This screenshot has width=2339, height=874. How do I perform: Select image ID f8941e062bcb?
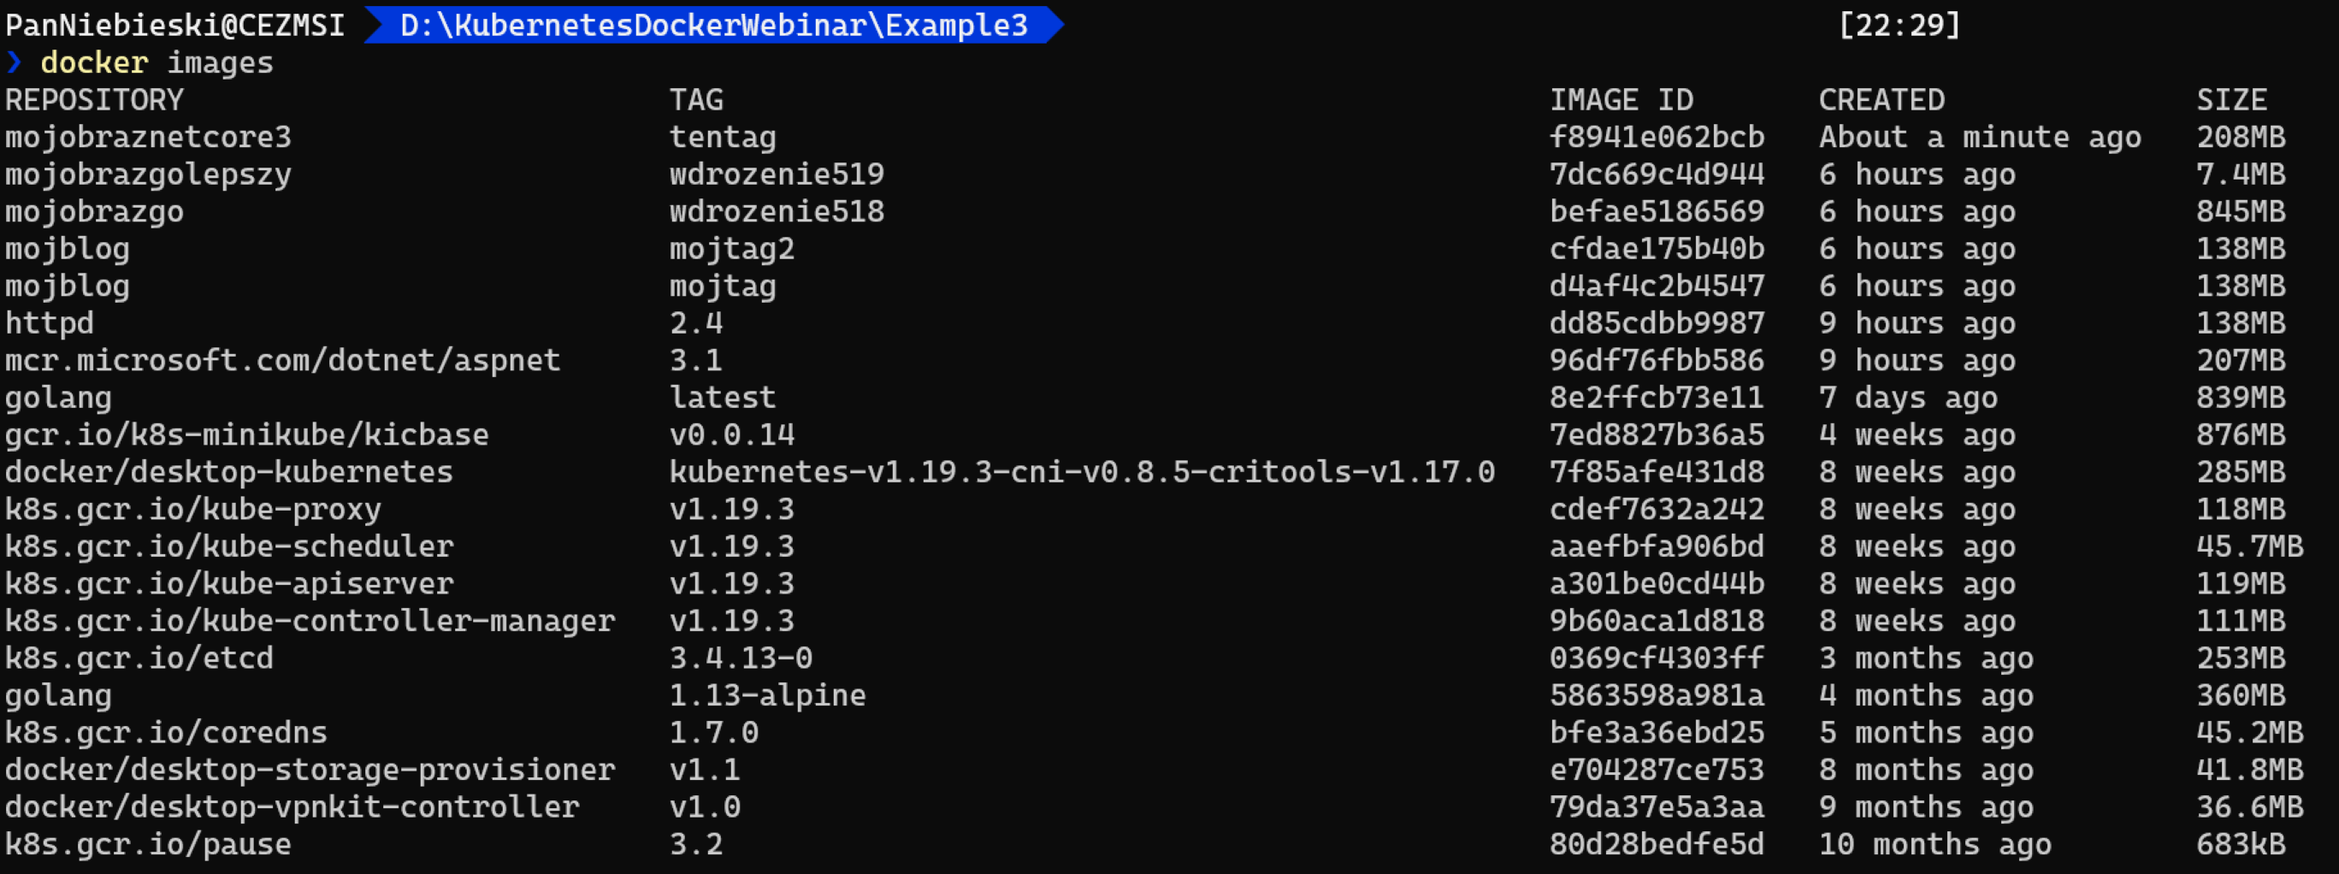point(1657,136)
